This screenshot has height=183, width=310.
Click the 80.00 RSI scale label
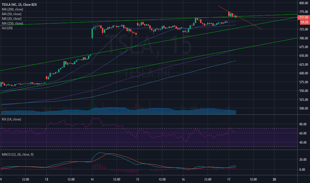(x=303, y=124)
